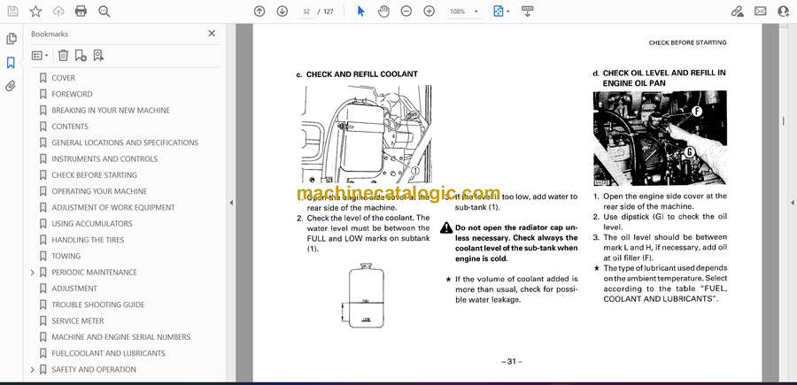Delete selected bookmark with trash icon

point(63,56)
